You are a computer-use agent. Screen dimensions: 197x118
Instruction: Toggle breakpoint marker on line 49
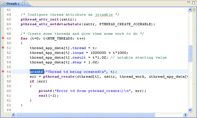(x=3, y=38)
